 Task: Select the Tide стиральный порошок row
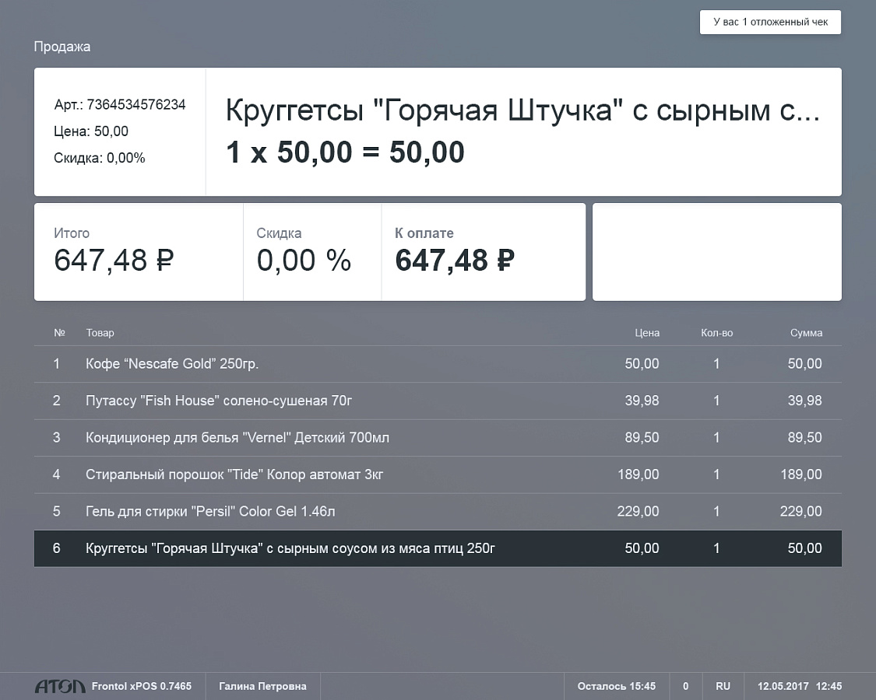point(438,474)
